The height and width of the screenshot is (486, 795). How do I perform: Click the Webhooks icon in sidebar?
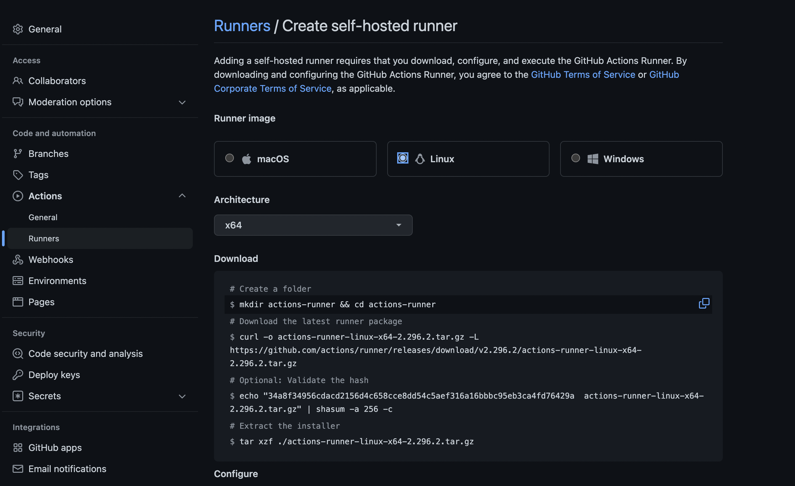(x=18, y=260)
